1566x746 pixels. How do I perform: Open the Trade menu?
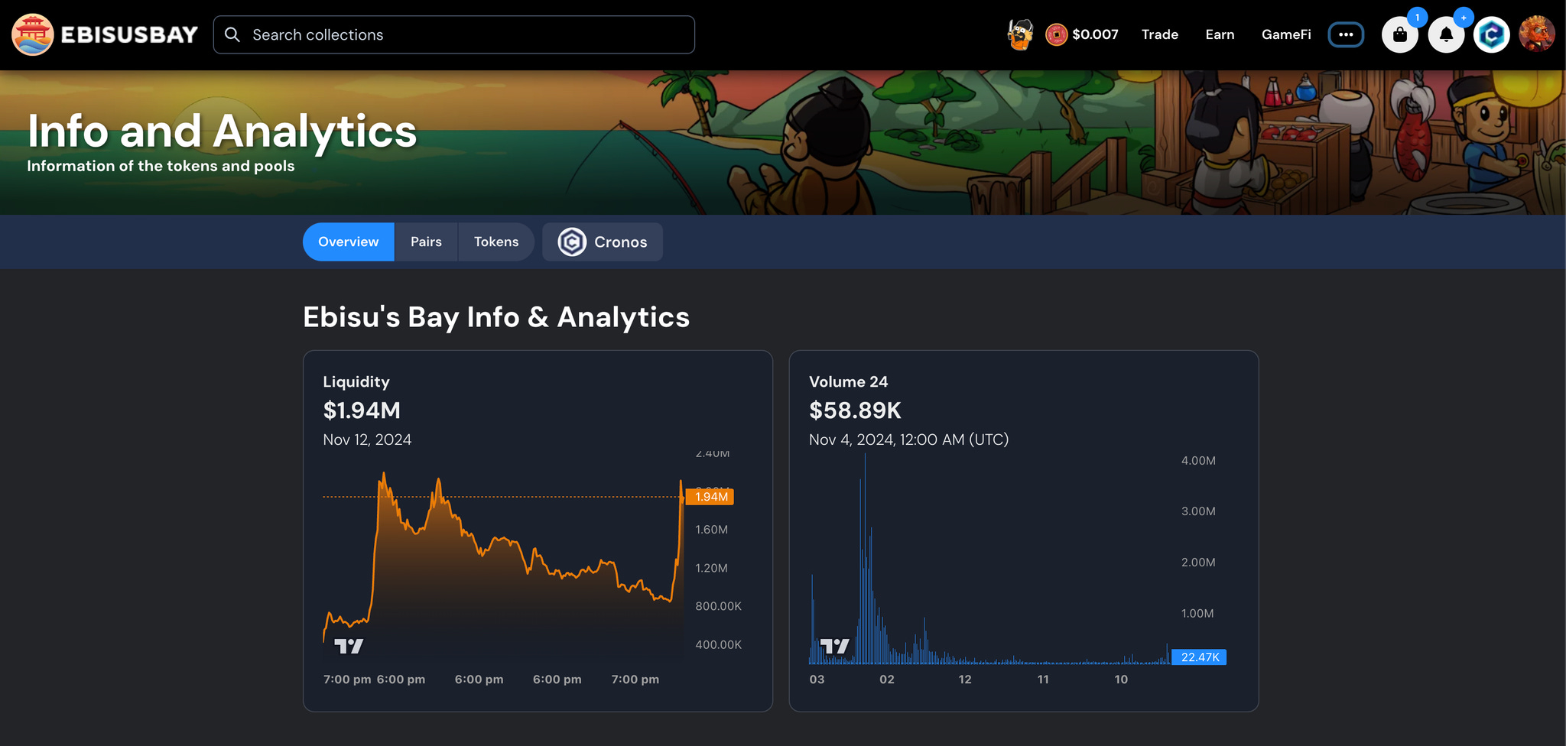(1160, 34)
